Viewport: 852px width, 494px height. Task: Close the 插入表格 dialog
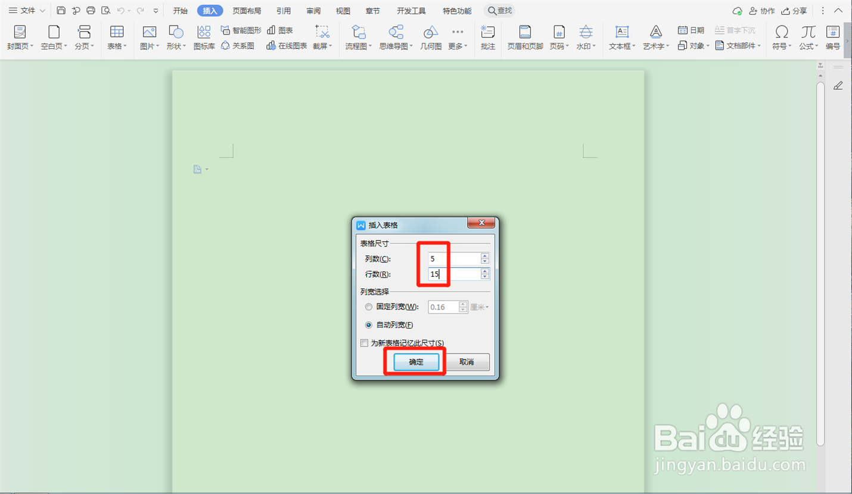coord(481,223)
